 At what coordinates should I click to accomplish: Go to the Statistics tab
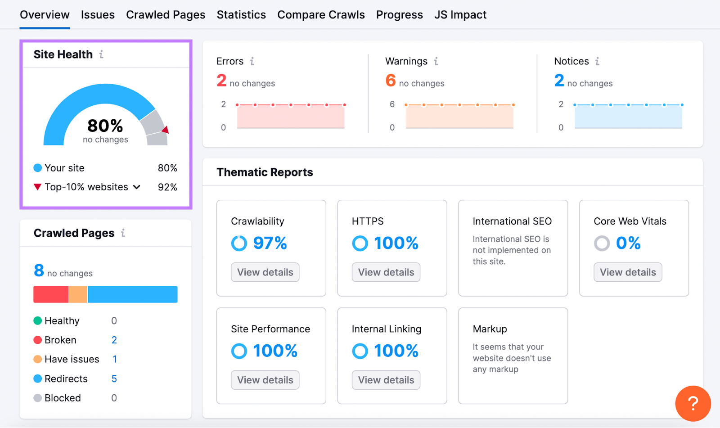[241, 15]
